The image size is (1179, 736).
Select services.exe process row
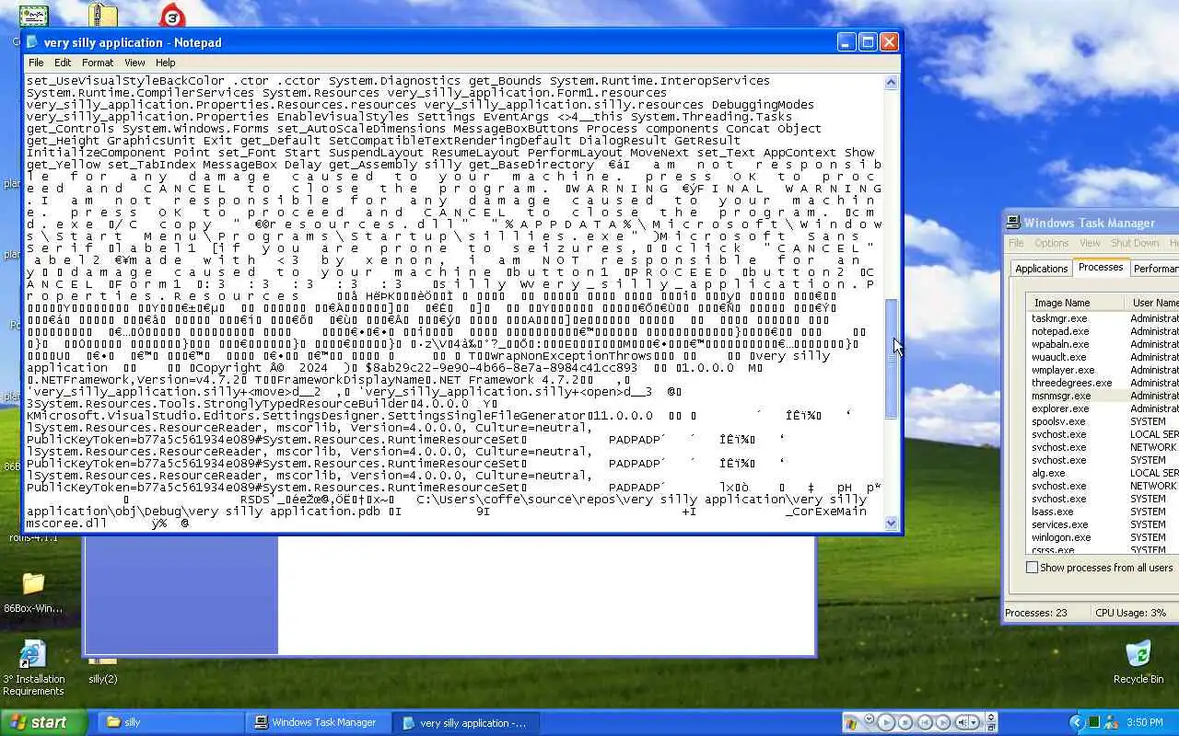click(x=1103, y=524)
